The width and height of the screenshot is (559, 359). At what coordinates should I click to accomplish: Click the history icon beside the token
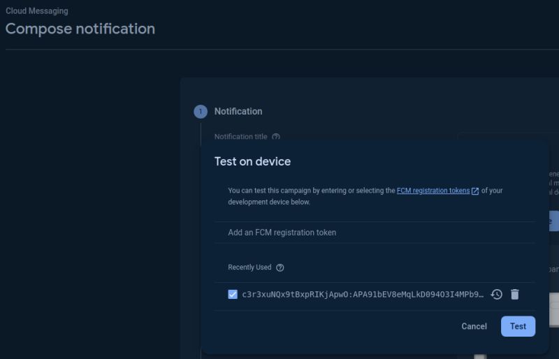pos(497,295)
